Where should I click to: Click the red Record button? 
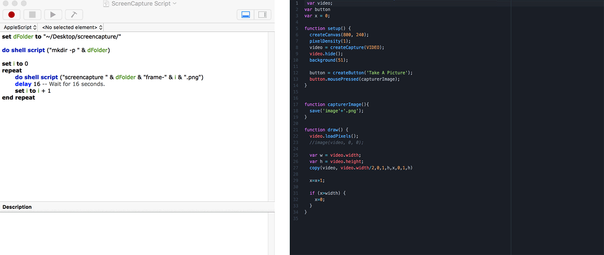tap(11, 14)
